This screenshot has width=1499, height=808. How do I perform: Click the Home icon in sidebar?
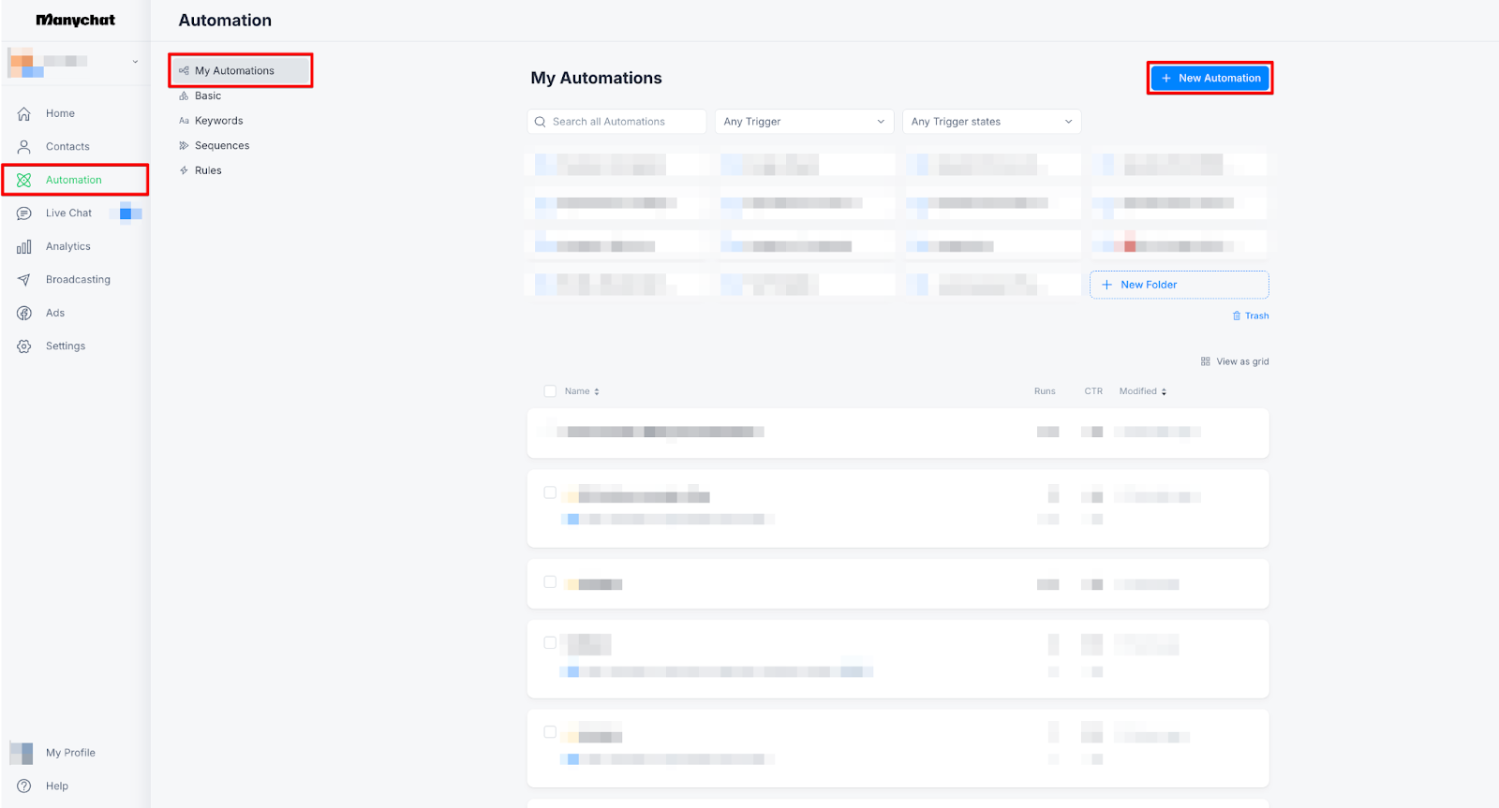pos(24,113)
